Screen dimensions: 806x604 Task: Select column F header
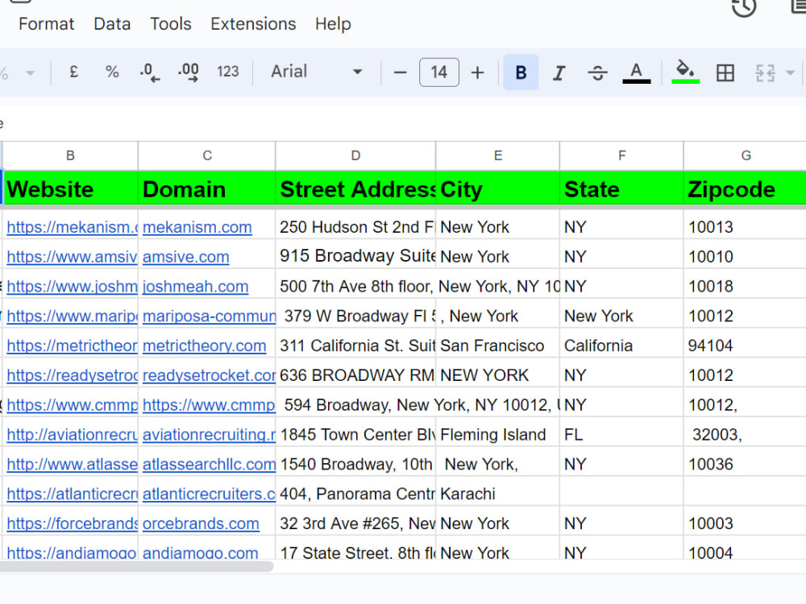pos(622,155)
